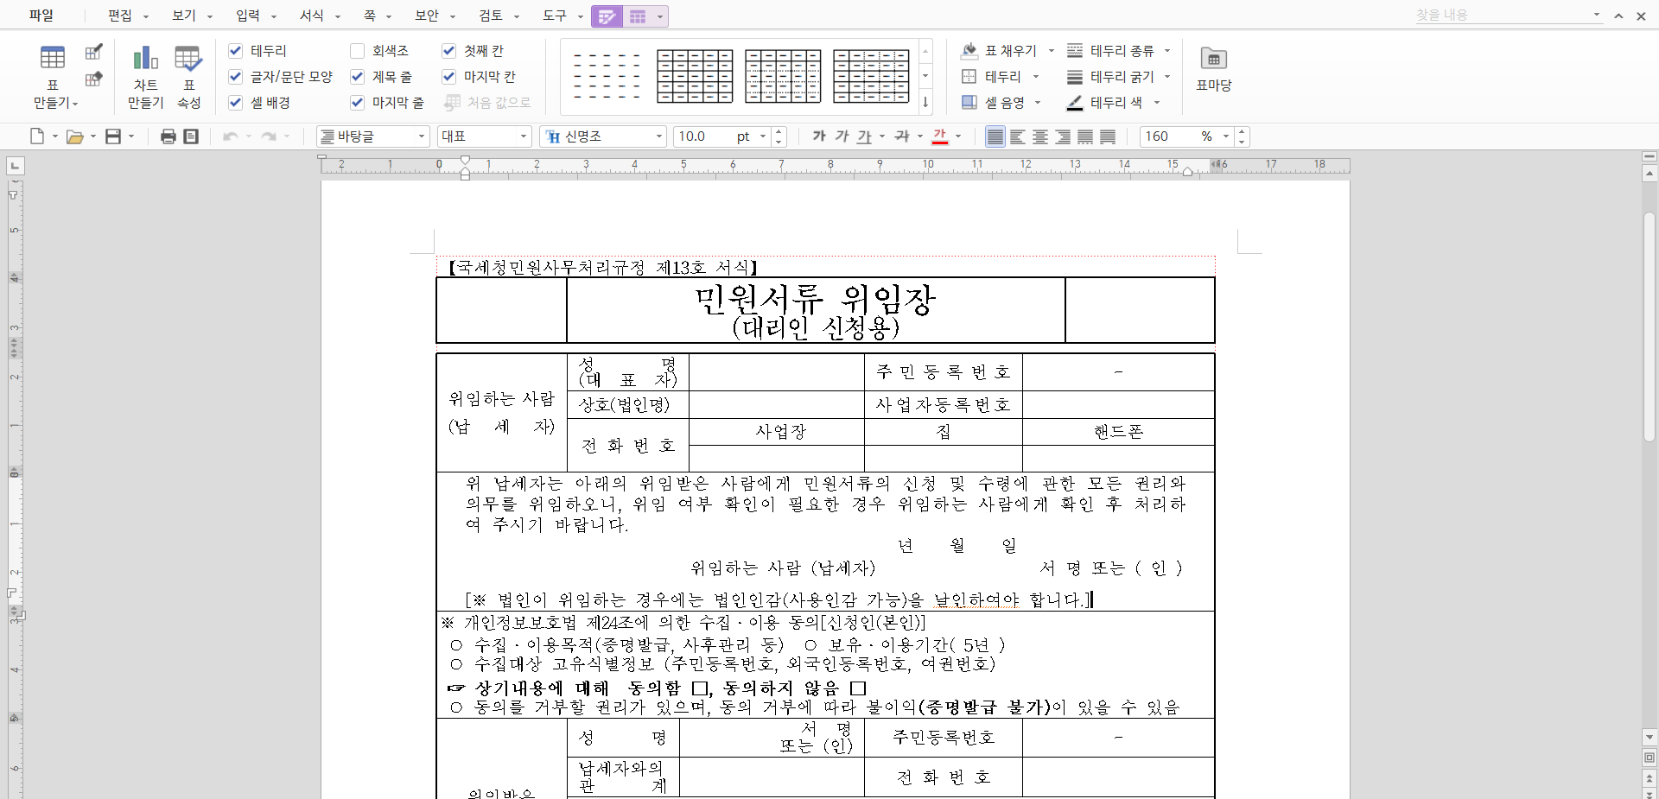Click the vertical scrollbar down arrow
Screen dimensions: 1659x799
tap(1649, 738)
